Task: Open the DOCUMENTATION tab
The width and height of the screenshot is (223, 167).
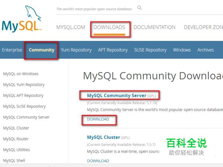Action: (154, 27)
